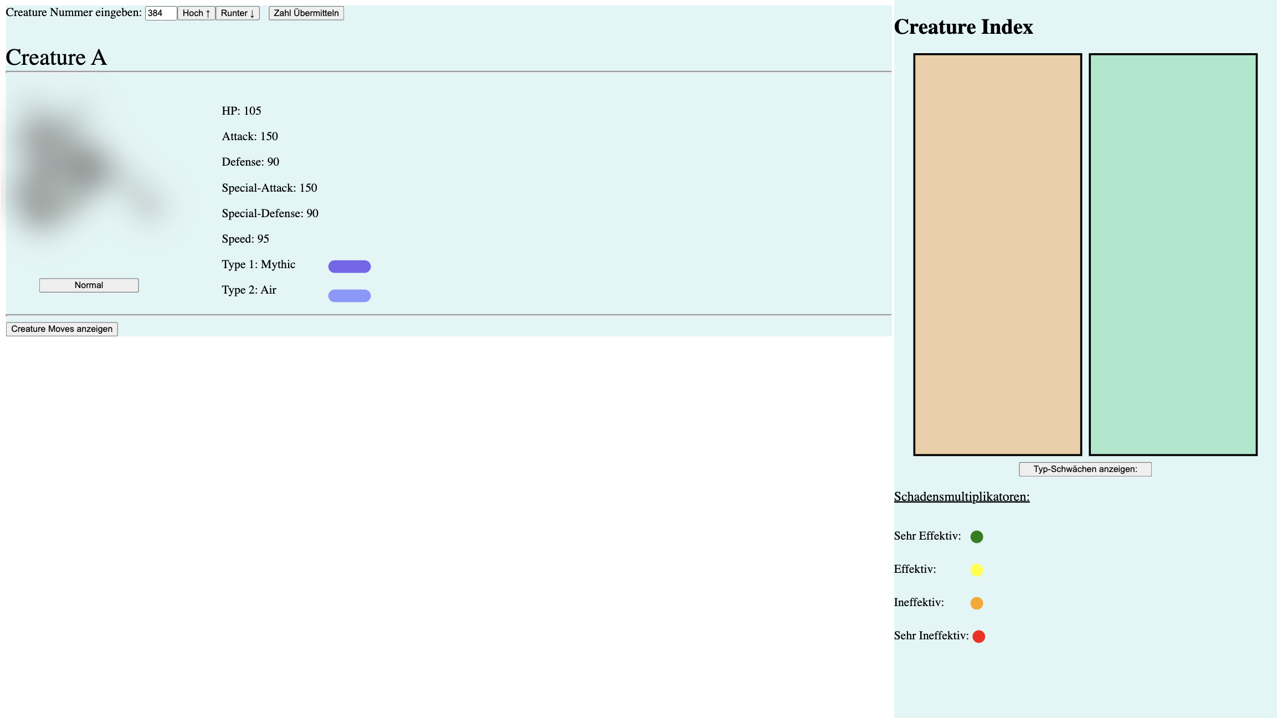This screenshot has height=718, width=1277.
Task: Show creature moves with Creature Moves anzeigen
Action: coord(62,329)
